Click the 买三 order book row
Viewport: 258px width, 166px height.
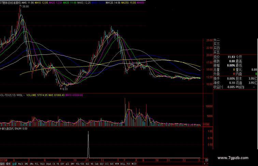pyautogui.click(x=216, y=44)
